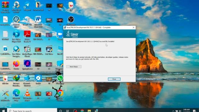Image resolution: width=199 pixels, height=112 pixels.
Task: Open Adobe Reader desktop shortcut
Action: 27,36
